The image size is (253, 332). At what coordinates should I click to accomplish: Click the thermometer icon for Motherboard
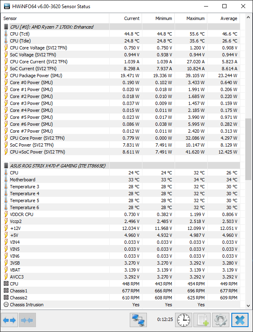point(6,180)
